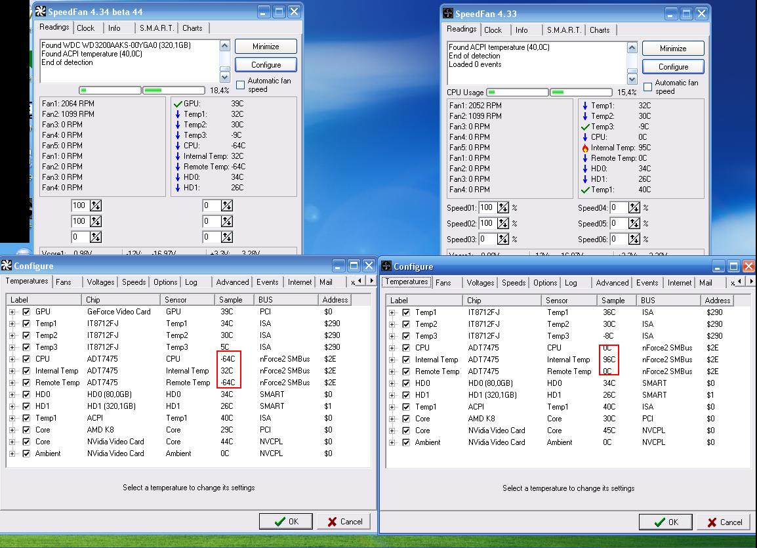The height and width of the screenshot is (548, 757).
Task: Expand the CPU -64C row in left Configure dialog
Action: tap(12, 359)
